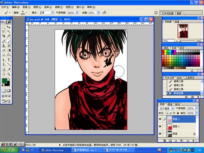The image size is (204, 153).
Task: Click the navigator preview thumbnail
Action: coord(183,31)
